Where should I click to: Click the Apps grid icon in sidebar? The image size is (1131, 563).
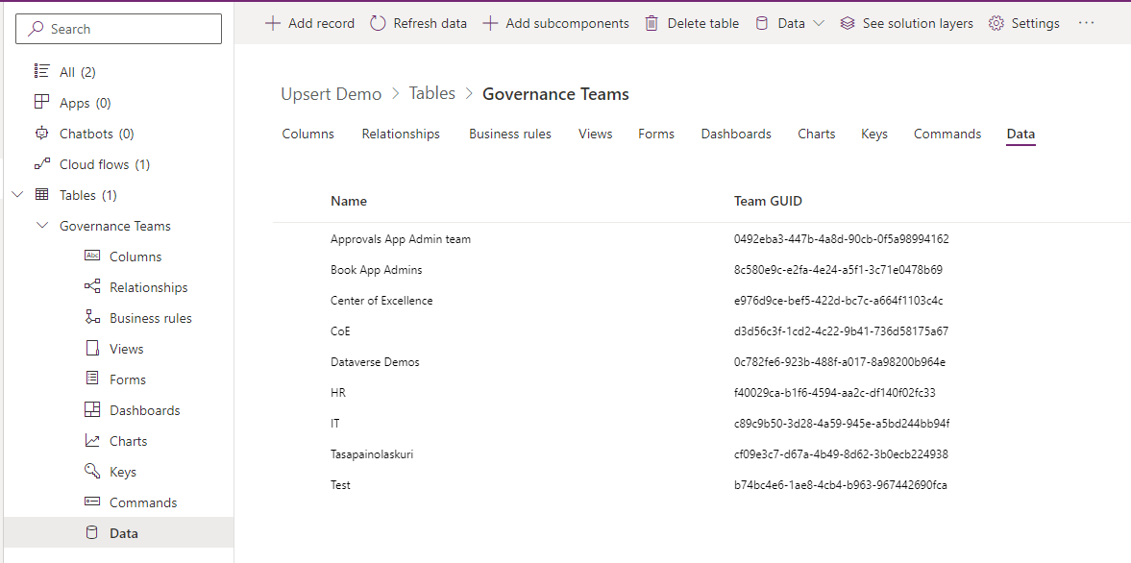[41, 103]
